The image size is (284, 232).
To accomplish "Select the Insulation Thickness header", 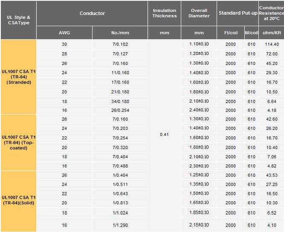I will click(164, 13).
